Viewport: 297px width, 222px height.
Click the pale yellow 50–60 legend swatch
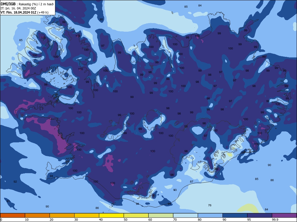pos(136,215)
